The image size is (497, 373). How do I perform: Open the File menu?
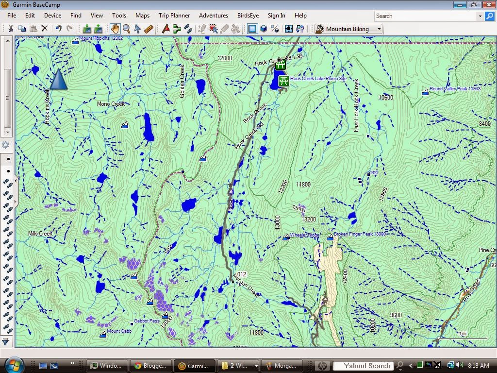pos(12,15)
